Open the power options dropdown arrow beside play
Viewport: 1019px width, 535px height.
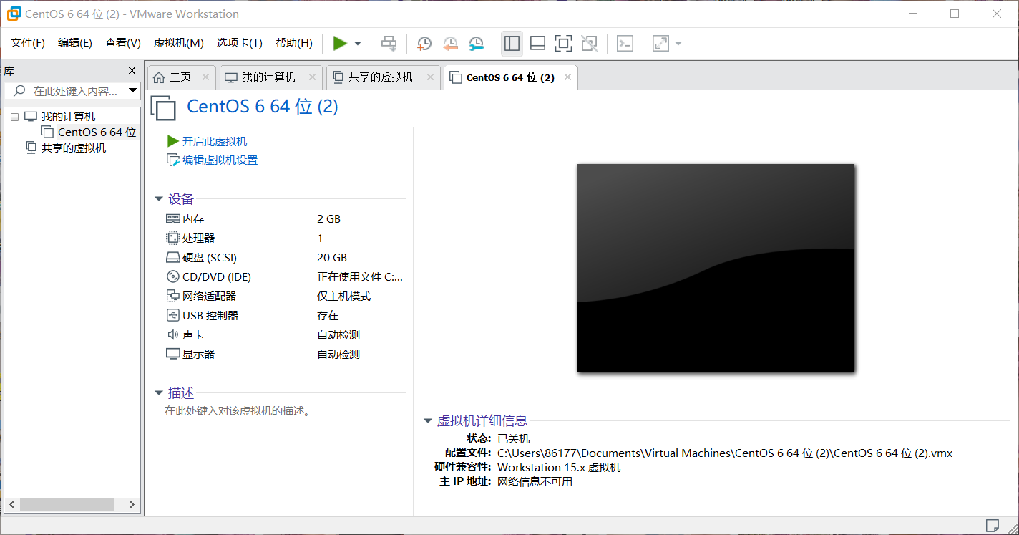click(358, 44)
